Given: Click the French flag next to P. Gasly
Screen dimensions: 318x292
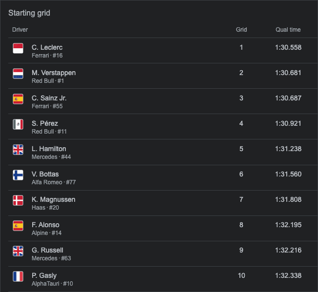Looking at the screenshot, I should click(18, 276).
